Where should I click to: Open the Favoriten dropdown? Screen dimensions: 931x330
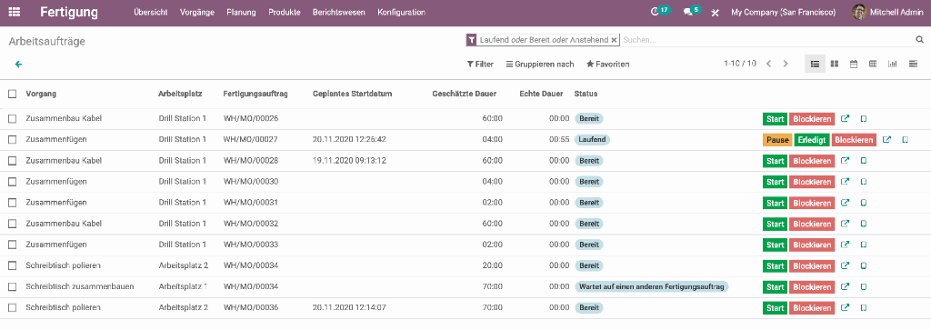[x=608, y=65]
